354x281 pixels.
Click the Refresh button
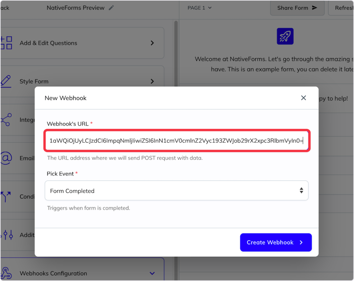tap(344, 8)
